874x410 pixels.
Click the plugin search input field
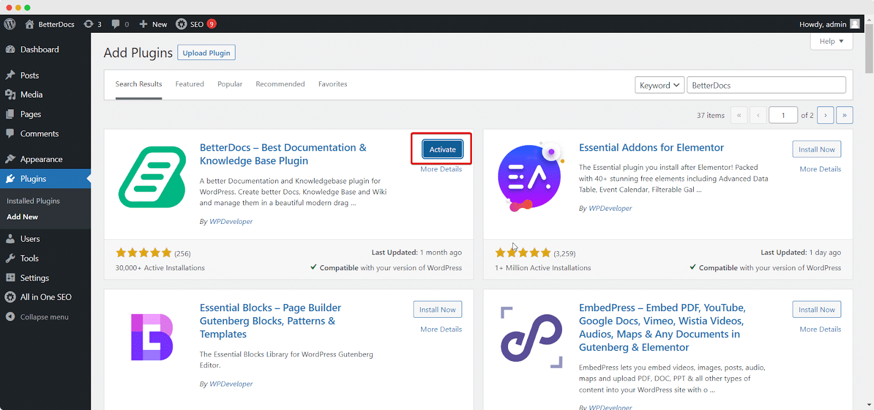[x=766, y=85]
